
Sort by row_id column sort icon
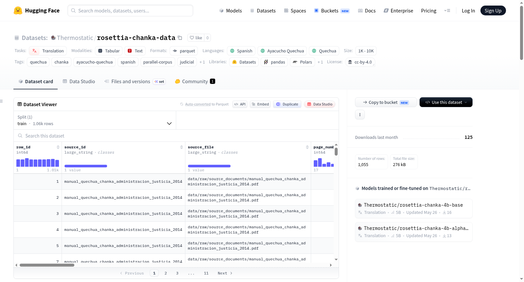coord(58,147)
